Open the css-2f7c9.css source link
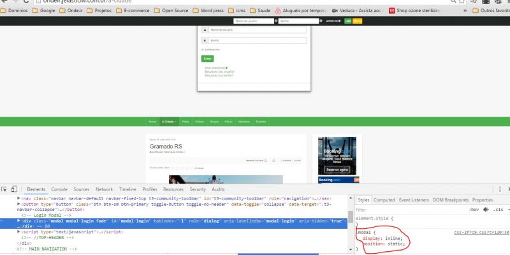 click(x=481, y=233)
